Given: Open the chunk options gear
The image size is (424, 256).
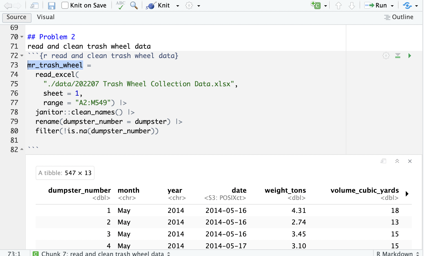Looking at the screenshot, I should coord(386,56).
